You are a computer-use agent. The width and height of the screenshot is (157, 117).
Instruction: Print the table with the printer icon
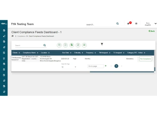(84, 45)
